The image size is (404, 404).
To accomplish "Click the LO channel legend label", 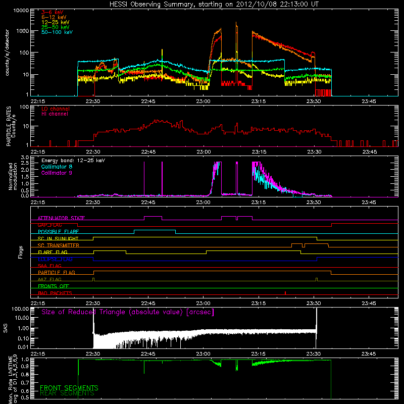I will (x=56, y=109).
